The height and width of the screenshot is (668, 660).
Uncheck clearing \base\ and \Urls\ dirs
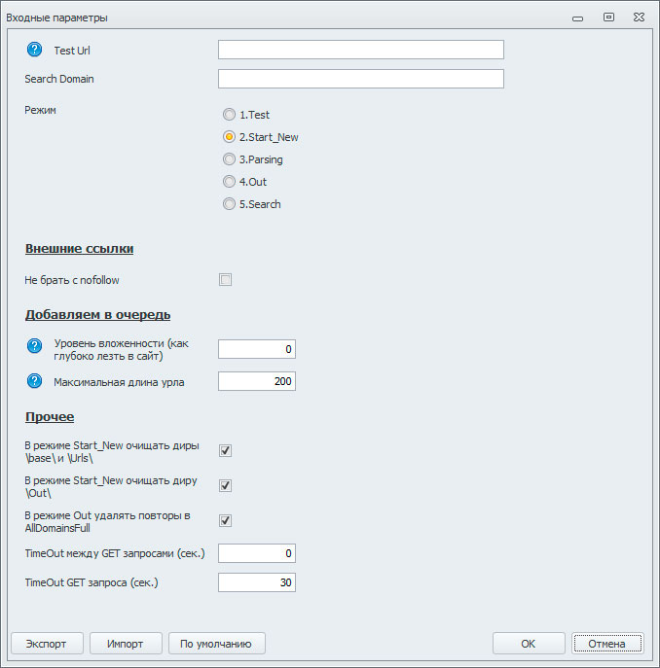coord(225,451)
